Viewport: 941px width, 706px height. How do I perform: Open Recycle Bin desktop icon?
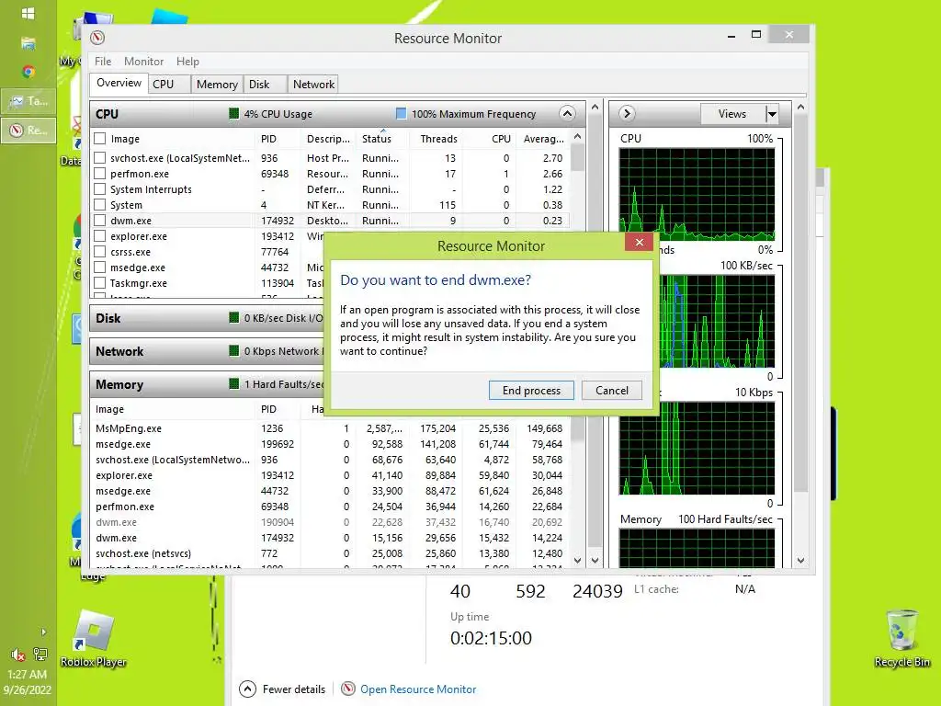pos(902,639)
